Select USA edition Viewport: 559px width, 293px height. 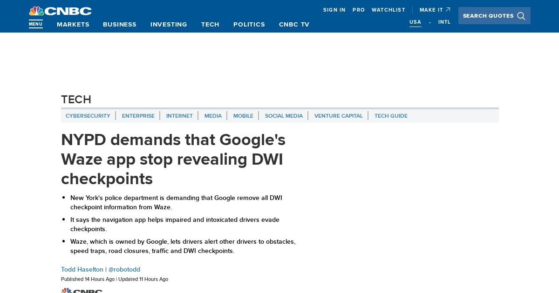pyautogui.click(x=416, y=22)
